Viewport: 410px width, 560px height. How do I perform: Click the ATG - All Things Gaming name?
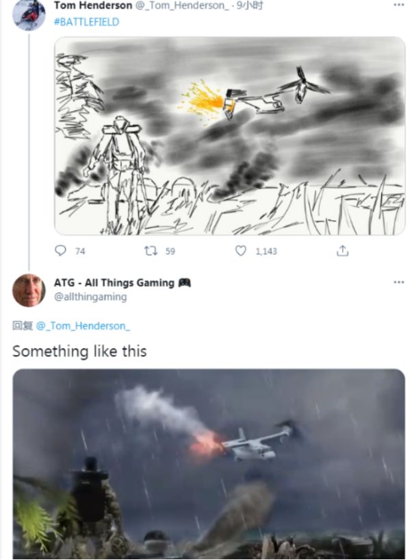[x=114, y=283]
